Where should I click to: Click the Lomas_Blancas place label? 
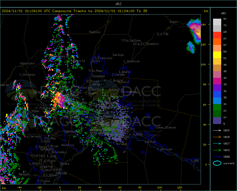tap(166, 127)
